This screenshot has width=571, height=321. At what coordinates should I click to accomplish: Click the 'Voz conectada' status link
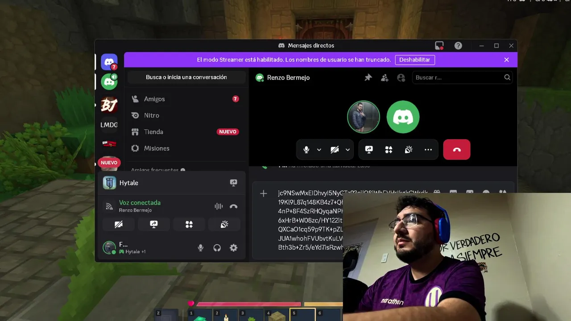coord(140,203)
